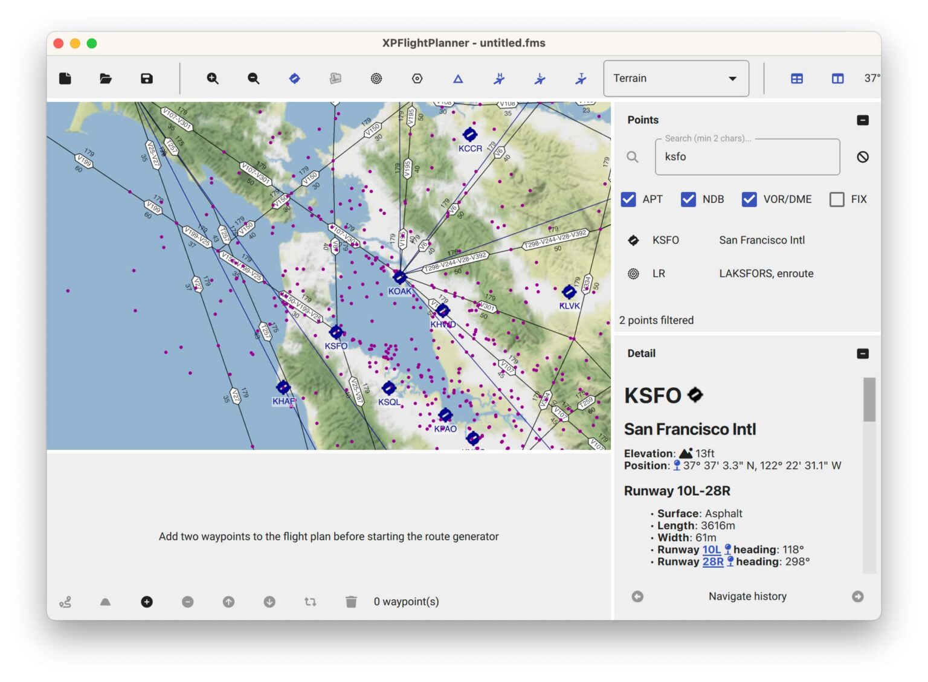Click pin icon after runway 28R

coord(730,561)
